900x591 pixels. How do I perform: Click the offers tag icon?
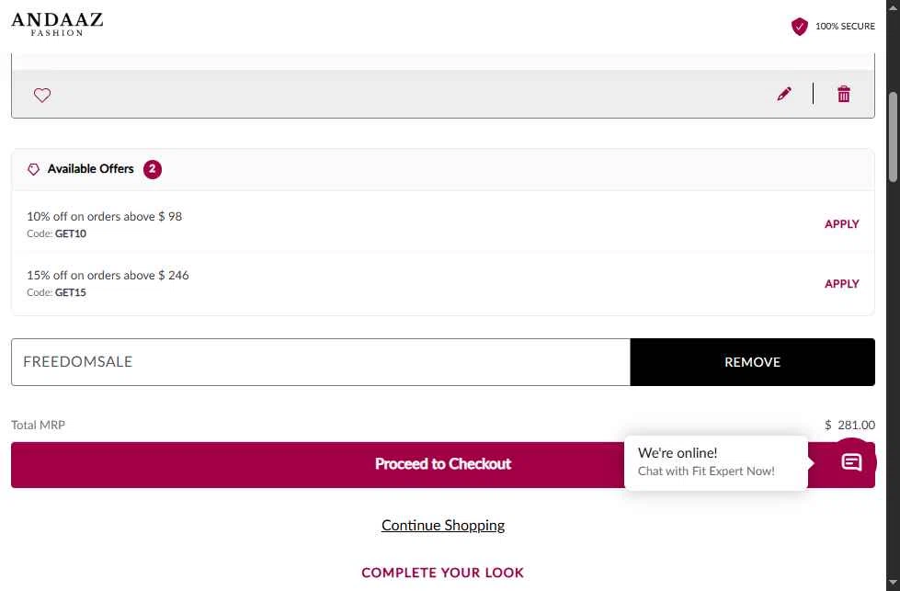pos(33,169)
